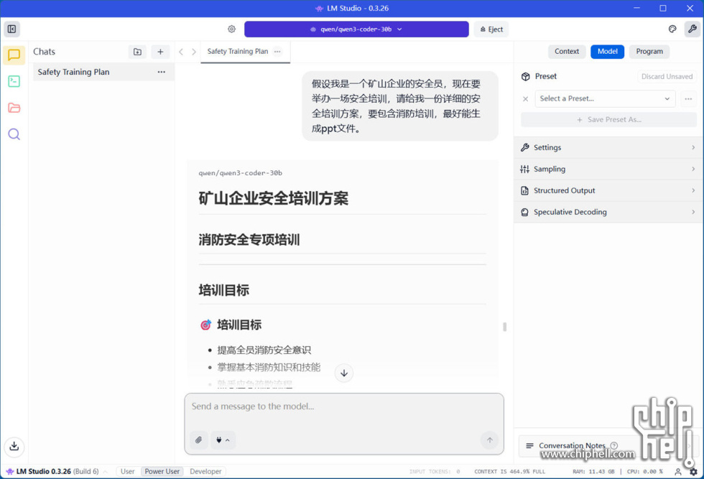
Task: Switch to Power User mode
Action: point(162,471)
